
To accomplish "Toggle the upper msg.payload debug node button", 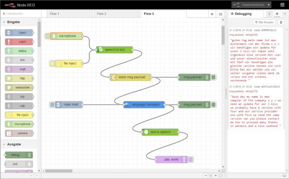I will point(213,77).
